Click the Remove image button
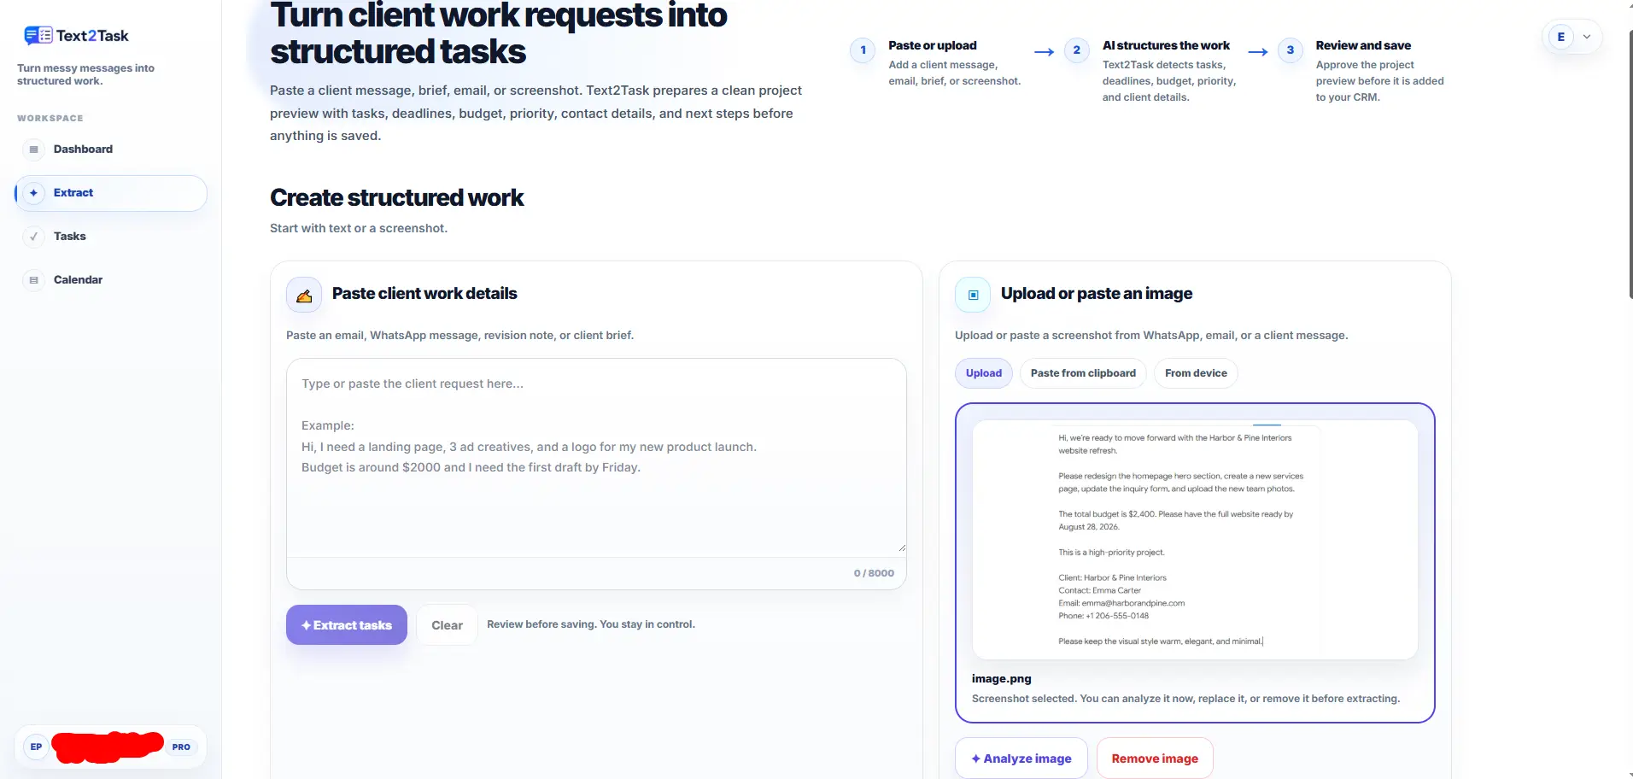The image size is (1633, 779). coord(1155,758)
